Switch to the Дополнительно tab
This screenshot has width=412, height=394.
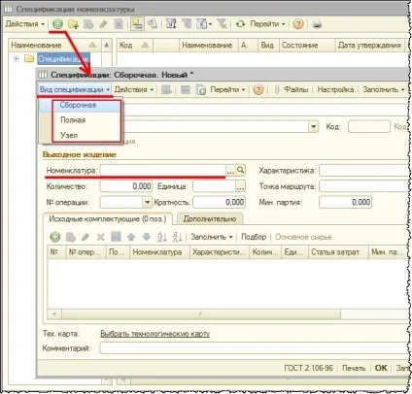click(210, 219)
